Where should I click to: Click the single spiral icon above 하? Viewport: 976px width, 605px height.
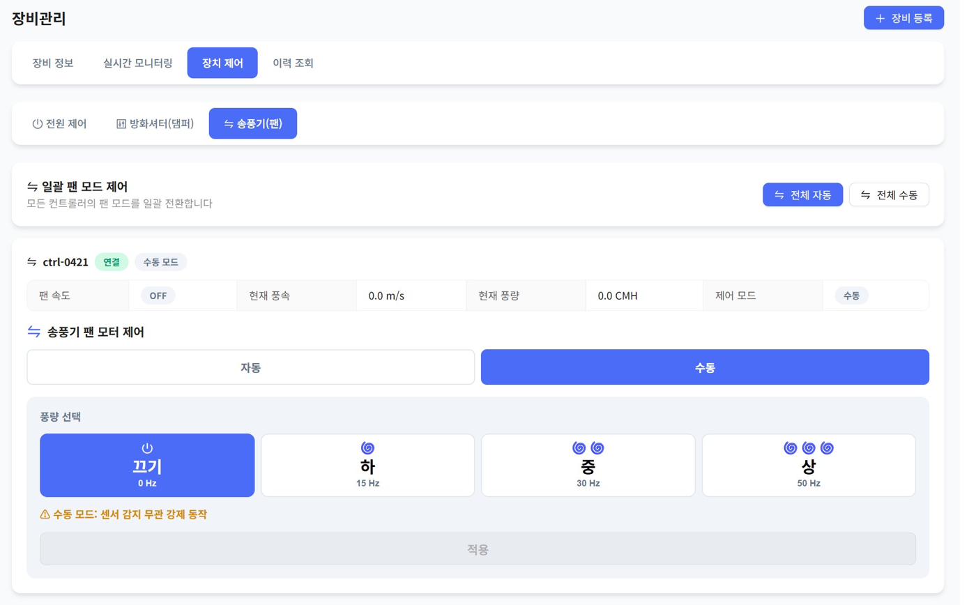pyautogui.click(x=368, y=447)
